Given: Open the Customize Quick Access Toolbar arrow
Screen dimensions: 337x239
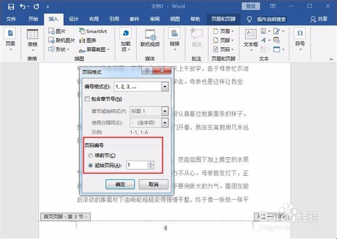Looking at the screenshot, I should pyautogui.click(x=48, y=7).
